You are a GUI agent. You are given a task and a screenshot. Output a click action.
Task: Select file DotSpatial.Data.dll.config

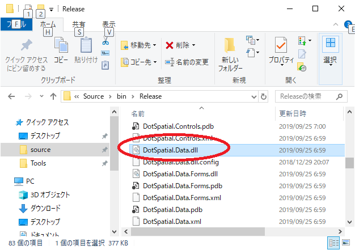click(181, 162)
